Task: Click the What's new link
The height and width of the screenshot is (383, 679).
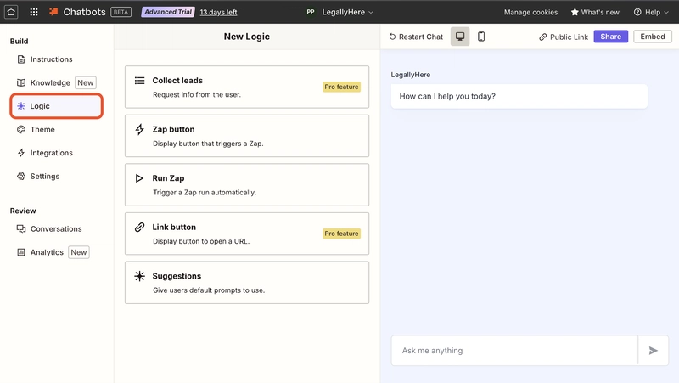Action: (x=595, y=12)
